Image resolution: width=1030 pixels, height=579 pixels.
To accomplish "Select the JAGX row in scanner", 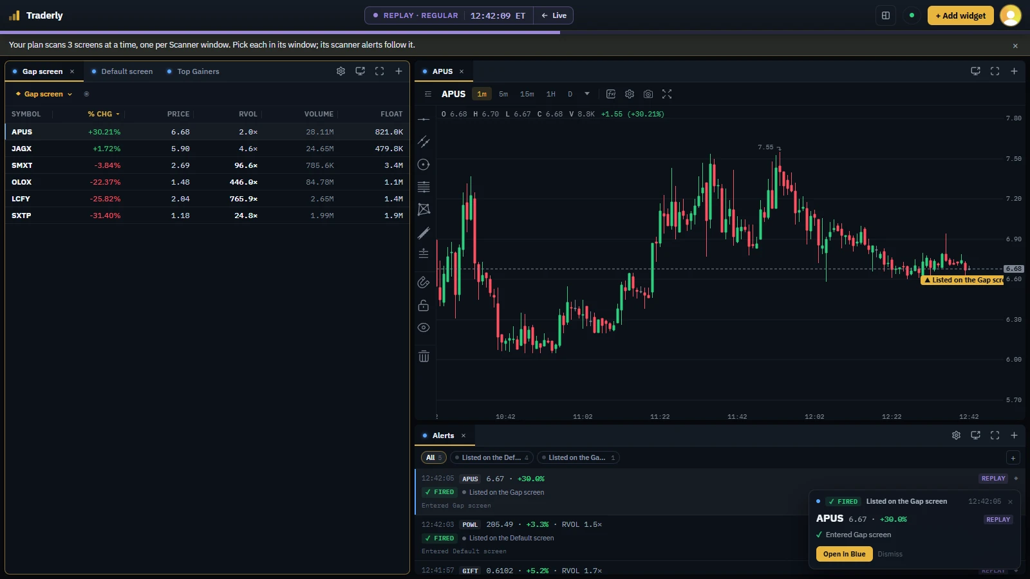I will (207, 149).
